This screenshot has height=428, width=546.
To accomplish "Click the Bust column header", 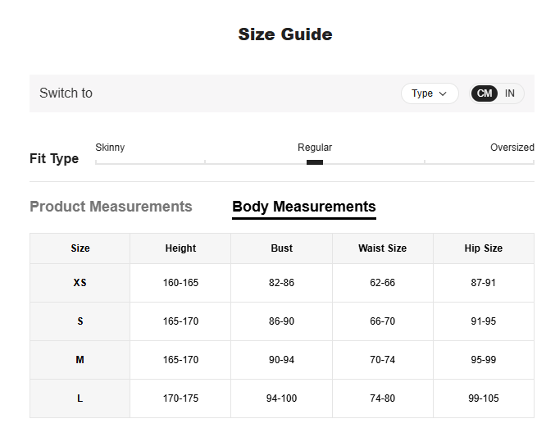I will 281,248.
